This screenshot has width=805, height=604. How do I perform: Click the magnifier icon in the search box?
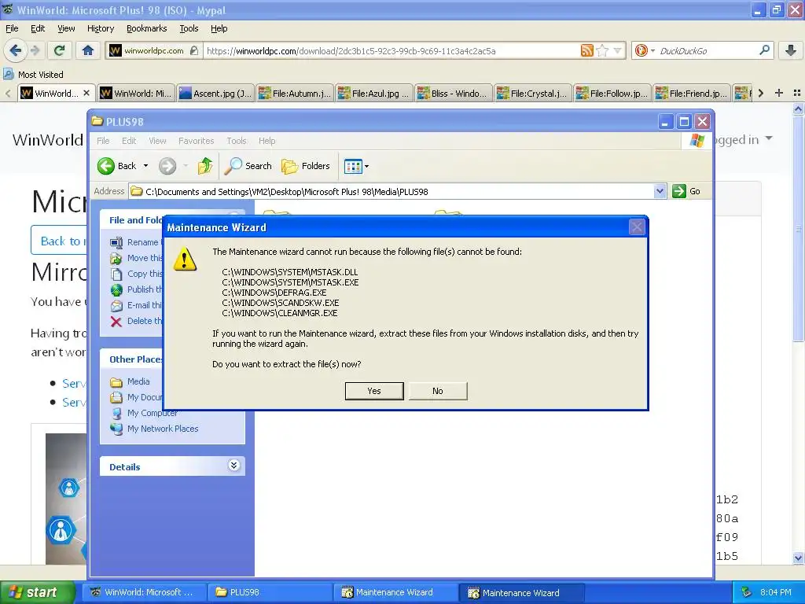coord(764,50)
